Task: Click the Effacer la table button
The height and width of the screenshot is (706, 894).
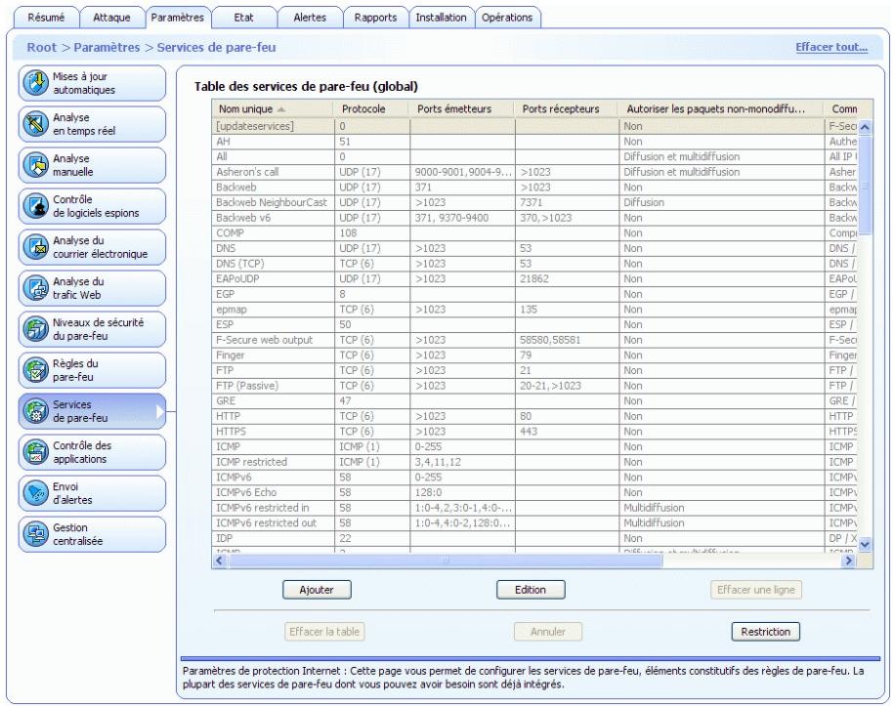Action: point(324,632)
